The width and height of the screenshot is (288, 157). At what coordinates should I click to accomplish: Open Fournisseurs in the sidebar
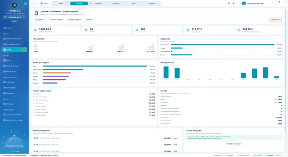(14, 82)
